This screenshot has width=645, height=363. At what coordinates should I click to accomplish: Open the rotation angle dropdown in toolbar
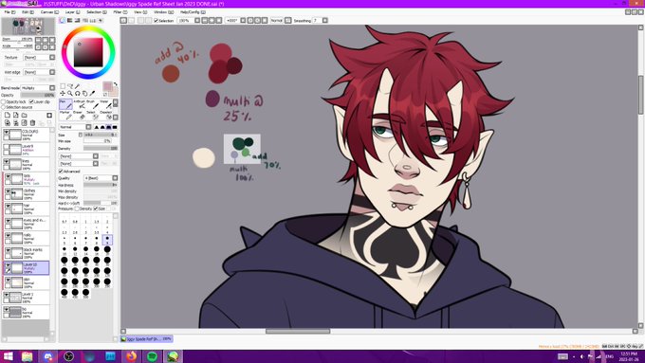tap(243, 20)
